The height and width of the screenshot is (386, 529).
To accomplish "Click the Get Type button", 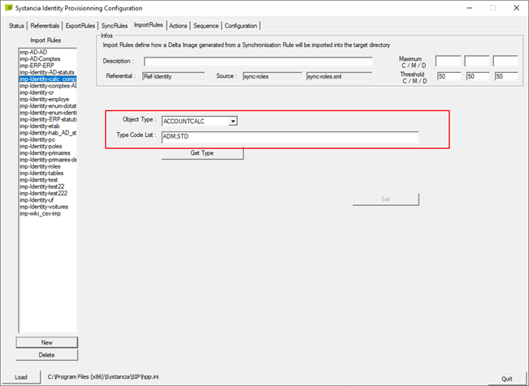I will [202, 153].
